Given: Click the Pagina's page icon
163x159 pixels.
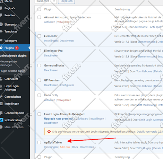Looking at the screenshot, I should (1, 8).
